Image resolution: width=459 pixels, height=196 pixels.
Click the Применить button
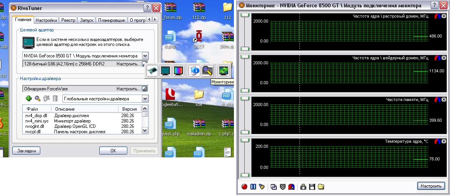pyautogui.click(x=144, y=151)
